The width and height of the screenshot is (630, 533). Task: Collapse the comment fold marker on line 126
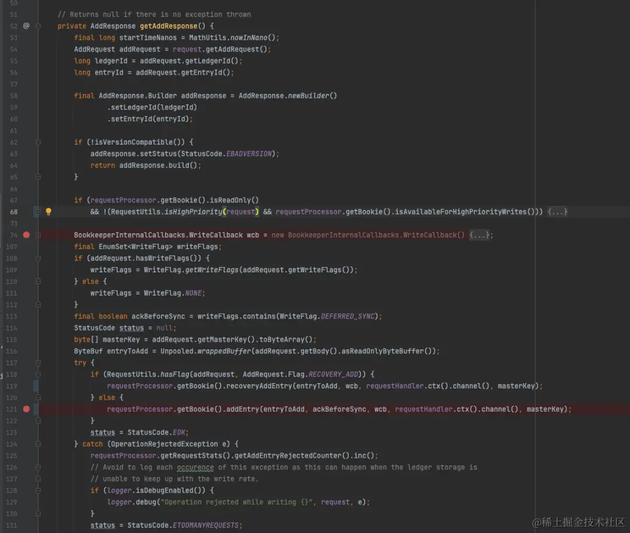pos(38,467)
